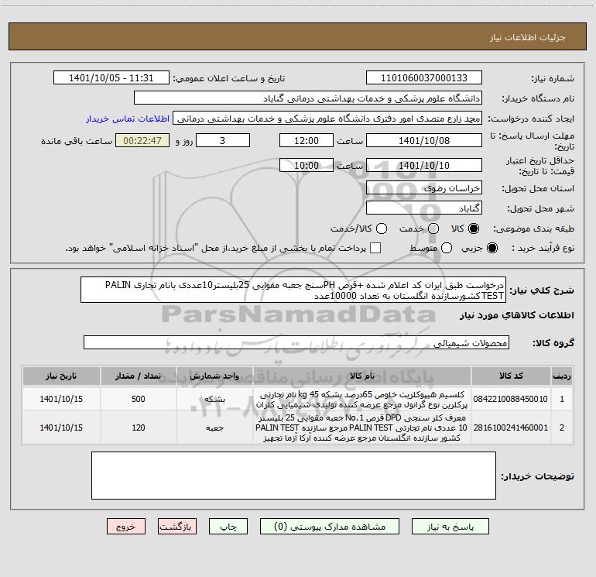Click the price validity date 1401/10/10
The image size is (596, 577).
(424, 165)
